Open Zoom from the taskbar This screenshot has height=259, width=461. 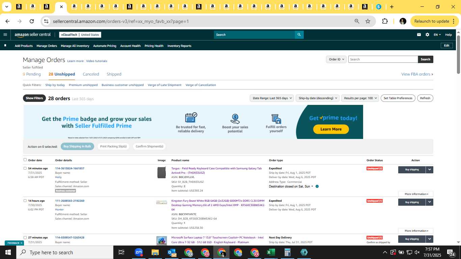(138, 252)
